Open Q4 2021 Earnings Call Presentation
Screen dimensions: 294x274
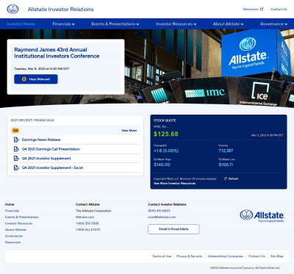click(51, 149)
